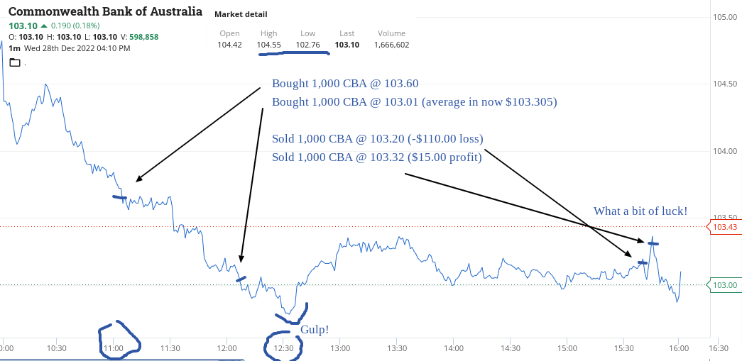Click the green 103.00 price tag
Screen dimensions: 742x361
click(724, 285)
